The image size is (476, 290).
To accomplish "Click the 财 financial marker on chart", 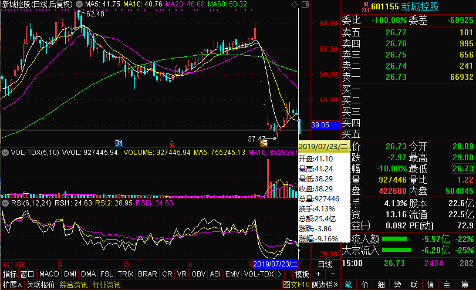I will point(119,143).
